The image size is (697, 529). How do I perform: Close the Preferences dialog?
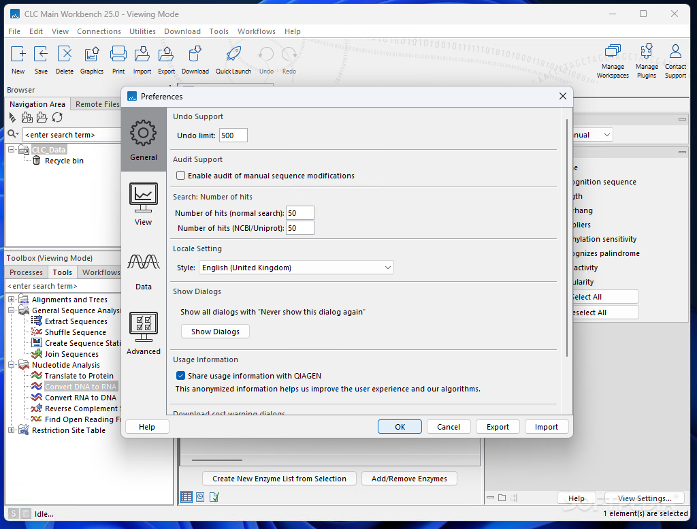563,96
